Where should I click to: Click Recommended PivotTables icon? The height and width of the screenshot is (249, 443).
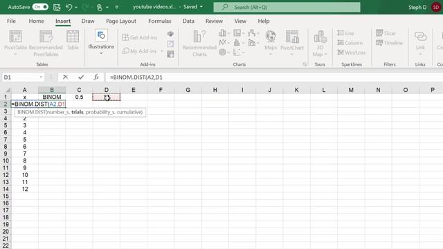(46, 37)
